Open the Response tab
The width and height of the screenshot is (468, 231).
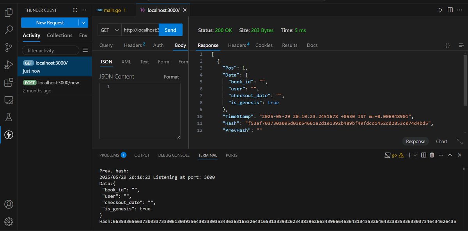point(208,45)
